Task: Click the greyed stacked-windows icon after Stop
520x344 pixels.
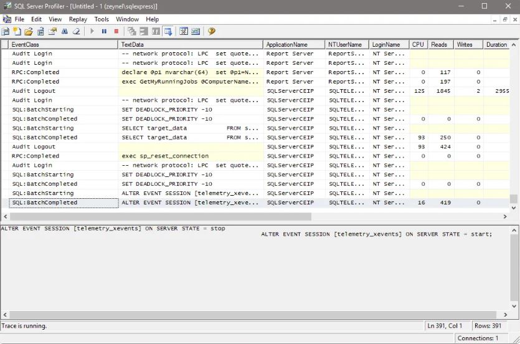Action: pos(132,32)
